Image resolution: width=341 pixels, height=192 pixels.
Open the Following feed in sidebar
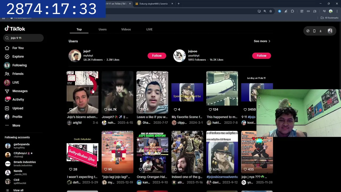(x=19, y=65)
